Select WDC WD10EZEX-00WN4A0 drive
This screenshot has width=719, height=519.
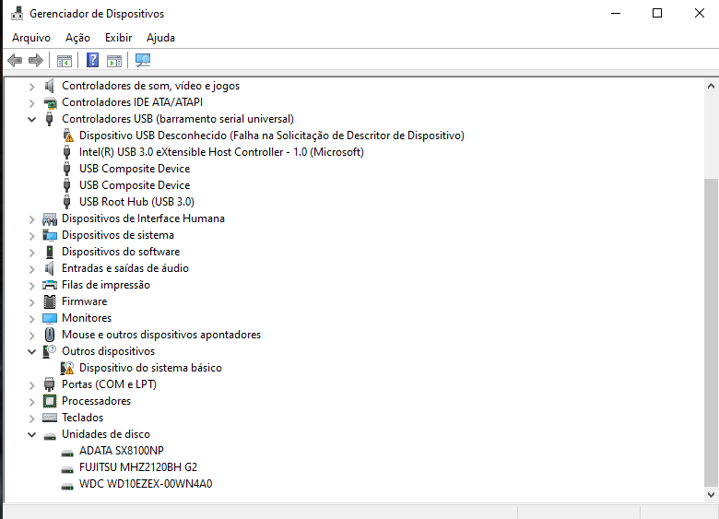[146, 484]
